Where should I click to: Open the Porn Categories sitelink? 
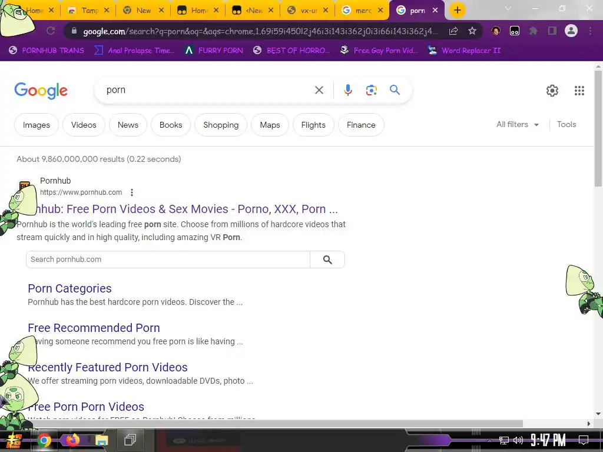(x=69, y=288)
